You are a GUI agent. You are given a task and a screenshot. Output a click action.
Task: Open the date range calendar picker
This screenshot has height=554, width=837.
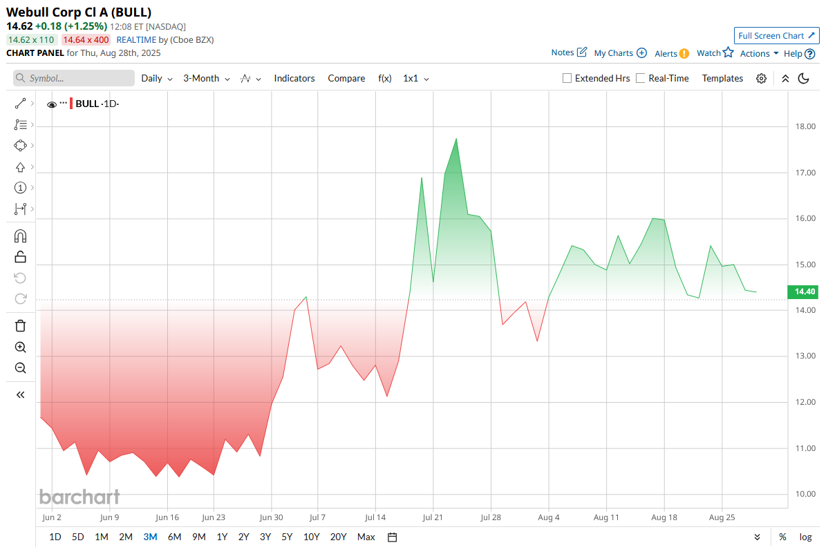coord(392,537)
